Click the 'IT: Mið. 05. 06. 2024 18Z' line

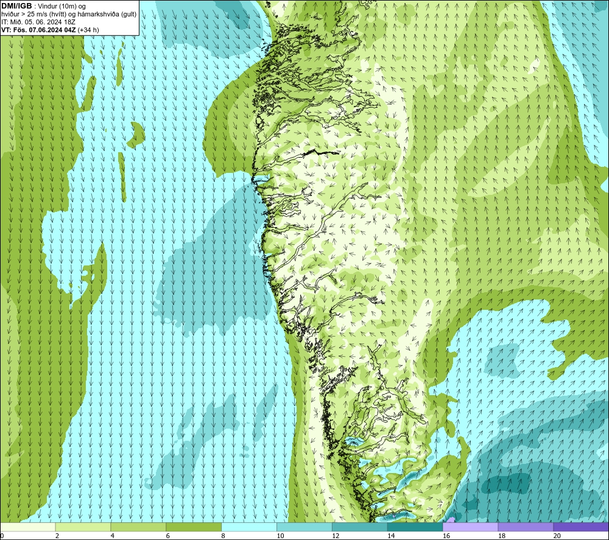click(x=38, y=22)
